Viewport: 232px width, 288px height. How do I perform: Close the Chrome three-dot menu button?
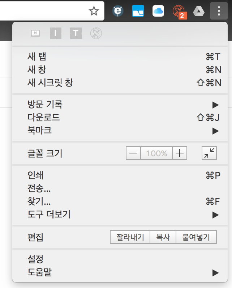[219, 11]
